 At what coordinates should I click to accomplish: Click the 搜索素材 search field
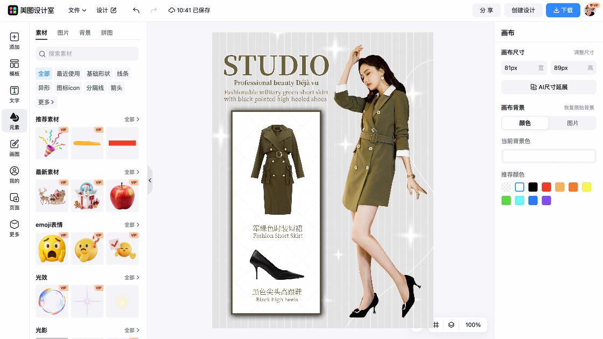[87, 54]
